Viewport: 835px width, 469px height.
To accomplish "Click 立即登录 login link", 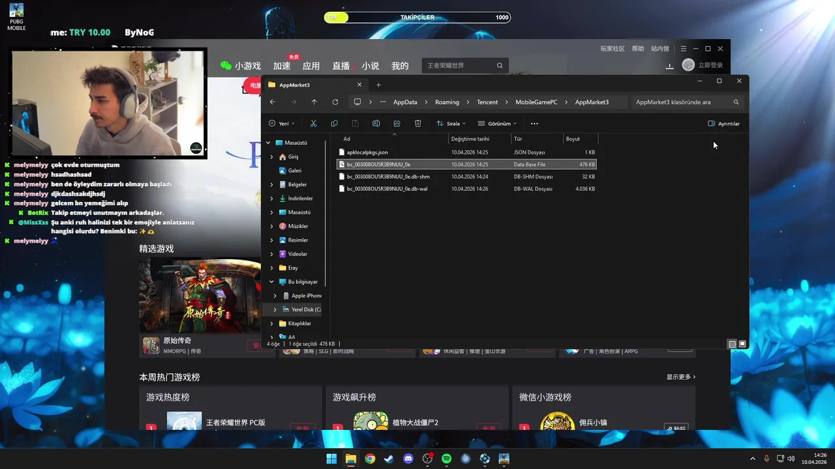I will coord(710,65).
